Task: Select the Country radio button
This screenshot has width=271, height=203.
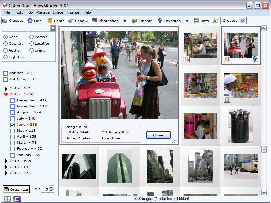Action: pos(5,44)
